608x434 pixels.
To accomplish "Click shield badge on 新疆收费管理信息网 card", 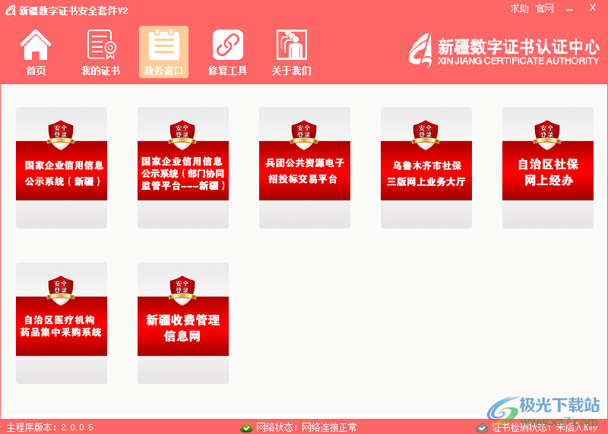I will coord(182,291).
